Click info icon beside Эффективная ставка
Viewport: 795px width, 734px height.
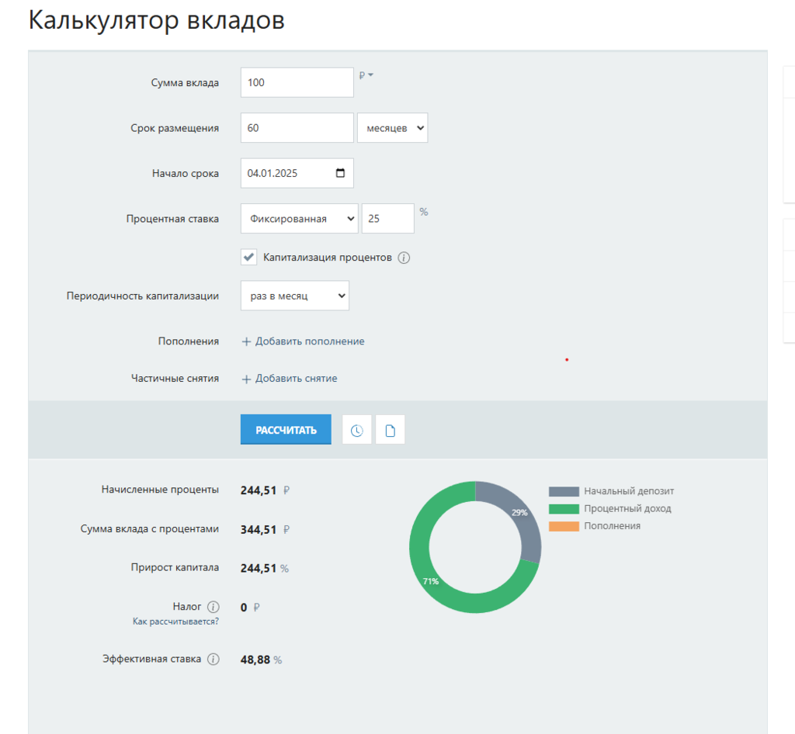(214, 660)
